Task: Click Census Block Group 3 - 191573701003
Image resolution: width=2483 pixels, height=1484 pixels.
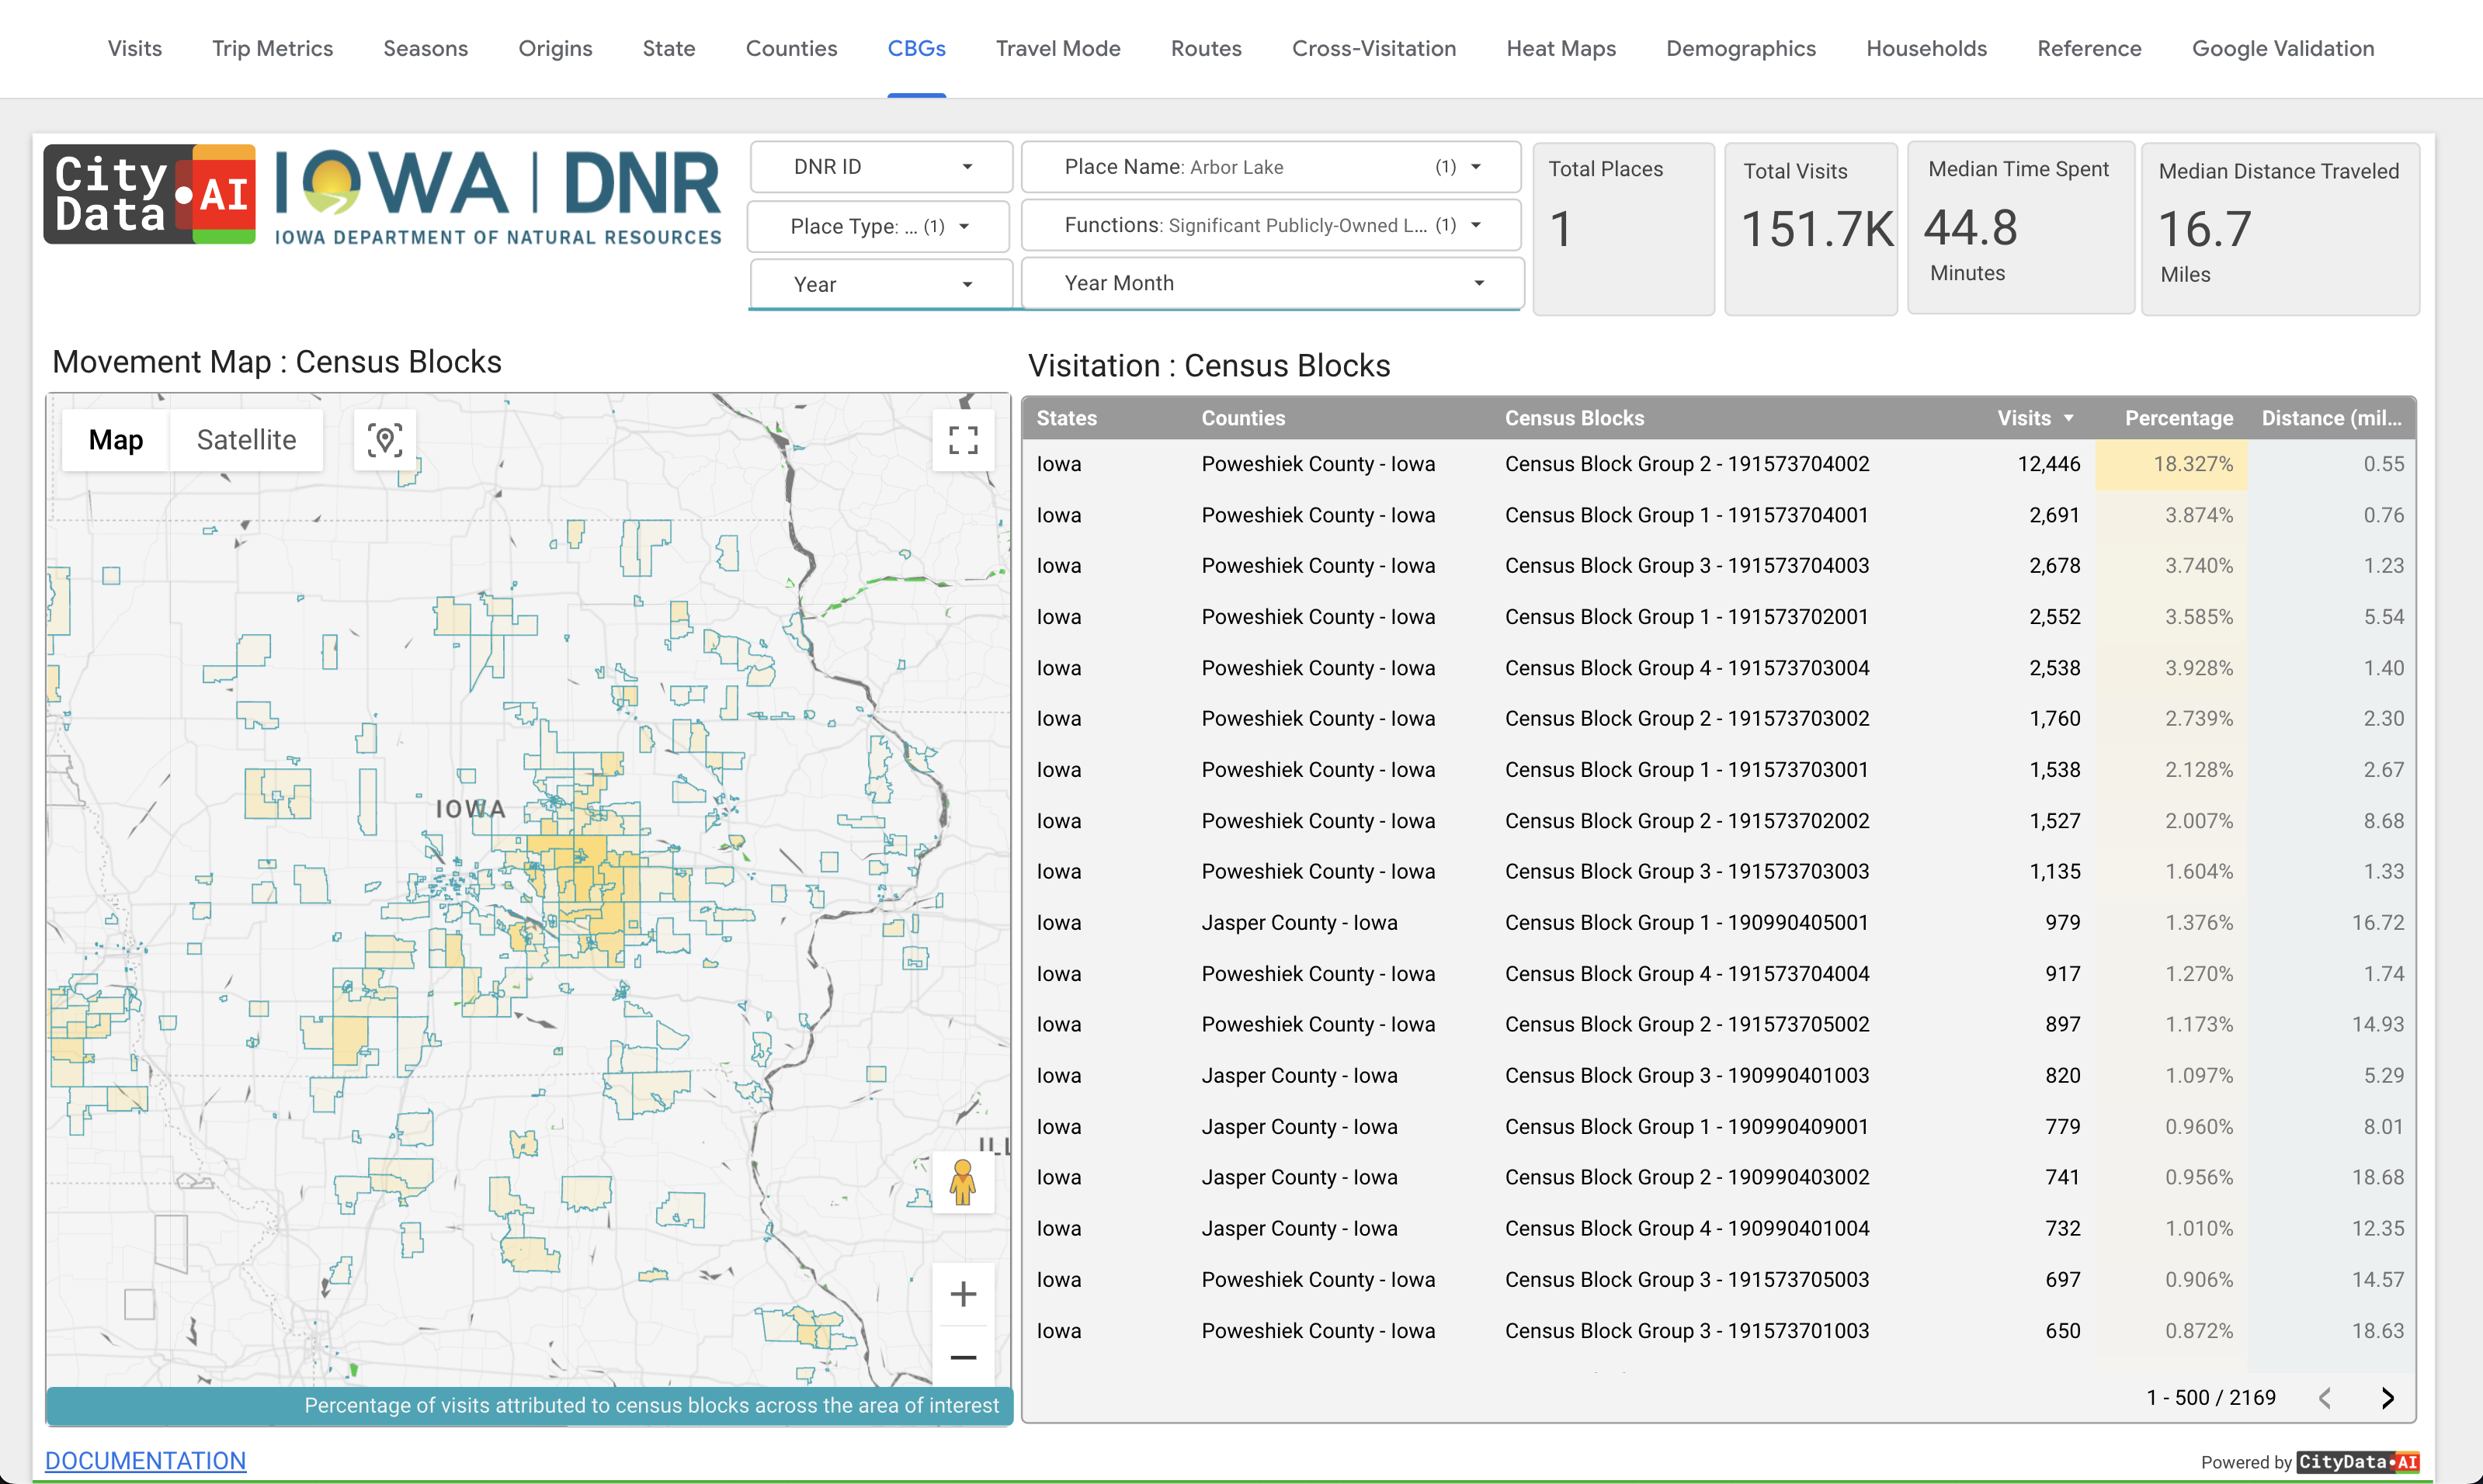Action: pyautogui.click(x=1686, y=1330)
